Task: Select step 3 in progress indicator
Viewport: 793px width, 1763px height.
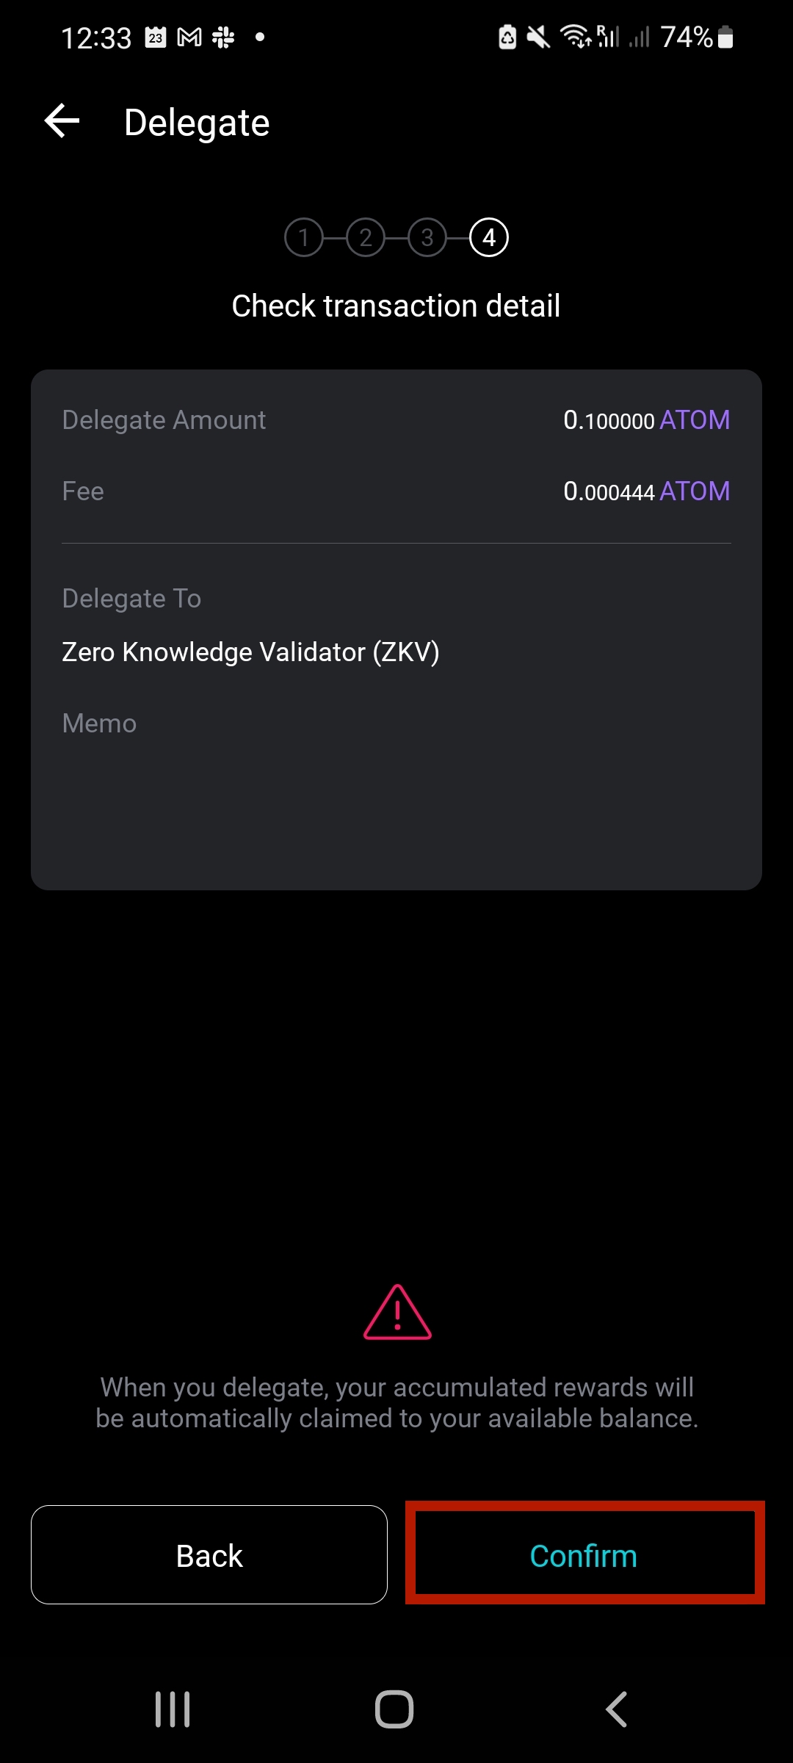Action: tap(427, 237)
